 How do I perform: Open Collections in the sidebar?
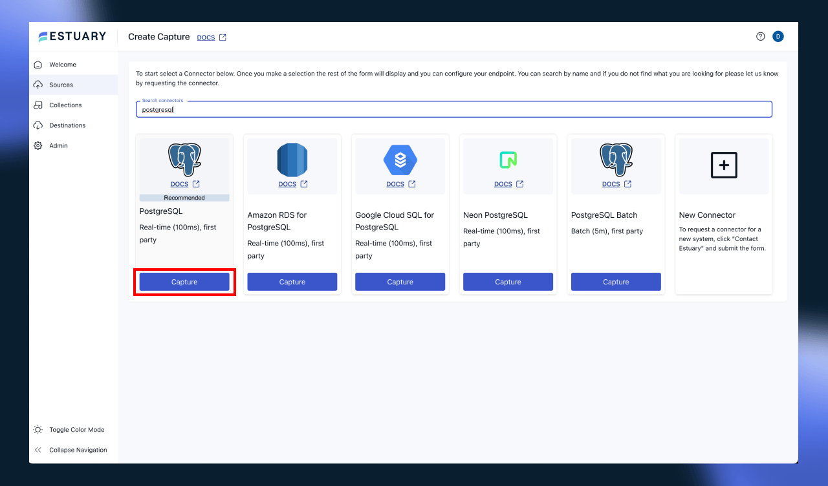[x=65, y=105]
